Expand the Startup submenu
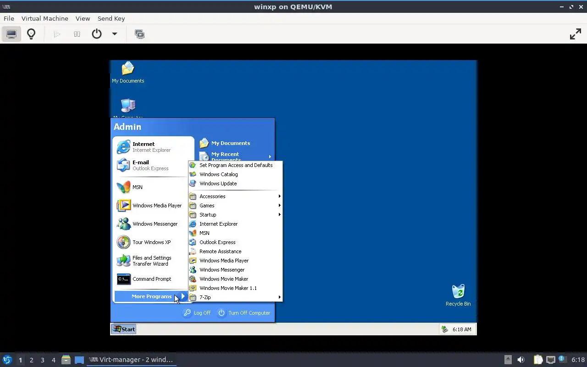 tap(235, 215)
